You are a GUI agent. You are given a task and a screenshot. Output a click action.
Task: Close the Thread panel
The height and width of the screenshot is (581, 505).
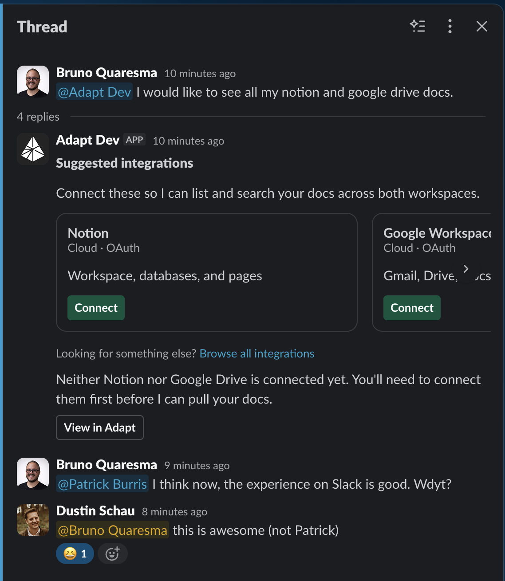click(x=482, y=26)
